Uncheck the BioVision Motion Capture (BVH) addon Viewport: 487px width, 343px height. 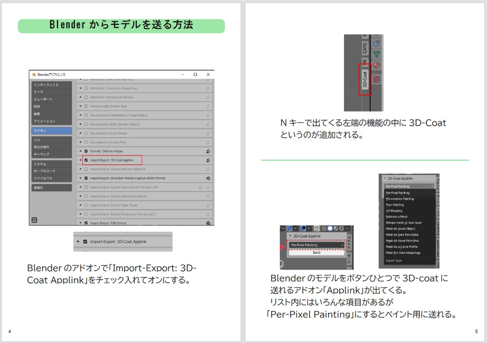tap(86, 178)
